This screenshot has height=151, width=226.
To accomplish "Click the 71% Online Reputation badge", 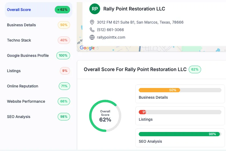I will point(64,86).
